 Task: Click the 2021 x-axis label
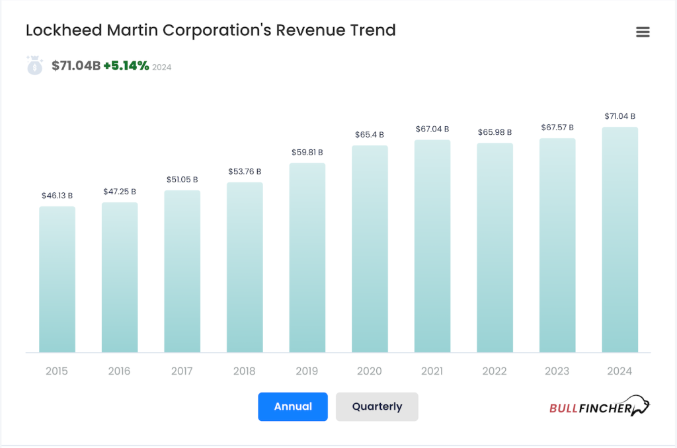[x=432, y=371]
